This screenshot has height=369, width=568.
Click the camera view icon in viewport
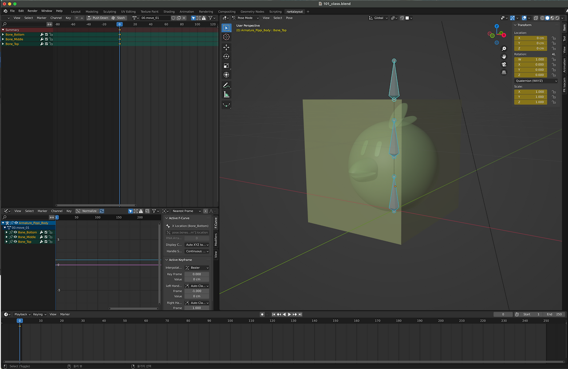tap(504, 64)
